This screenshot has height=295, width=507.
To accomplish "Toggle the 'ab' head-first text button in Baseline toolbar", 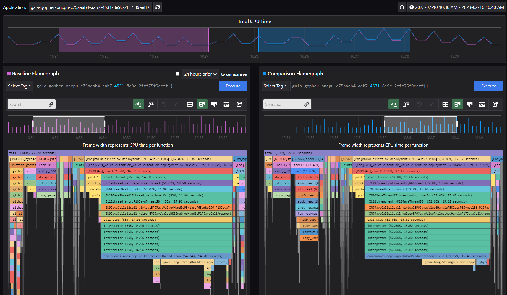I will tap(138, 104).
